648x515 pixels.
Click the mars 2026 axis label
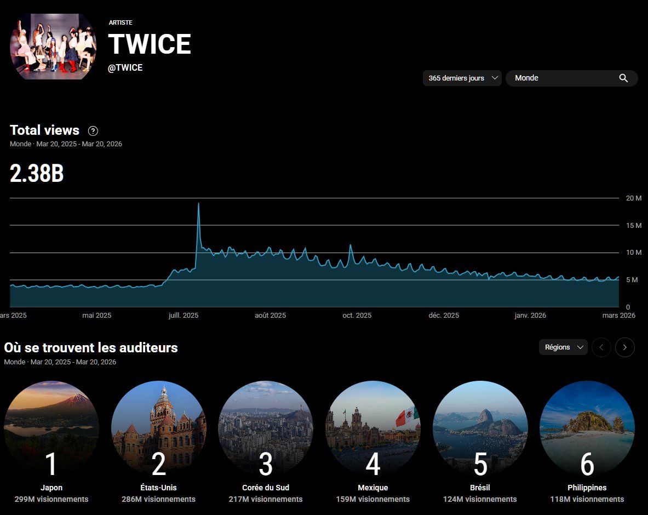(618, 316)
